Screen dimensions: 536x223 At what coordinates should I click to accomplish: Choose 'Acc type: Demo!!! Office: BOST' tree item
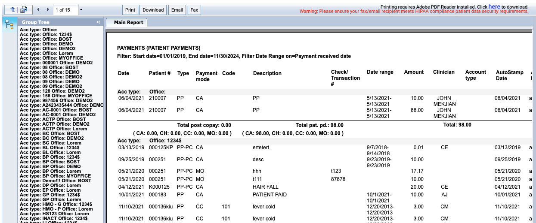pos(55,181)
